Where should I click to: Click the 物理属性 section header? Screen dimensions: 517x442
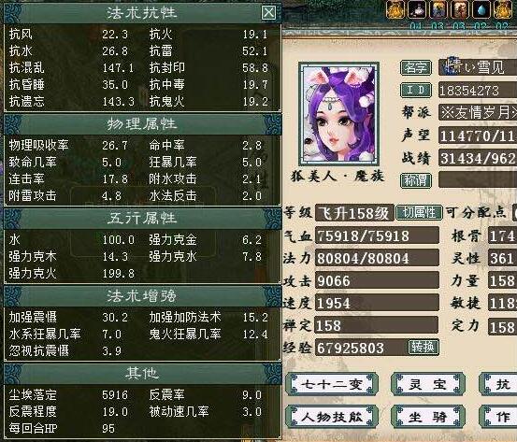142,124
